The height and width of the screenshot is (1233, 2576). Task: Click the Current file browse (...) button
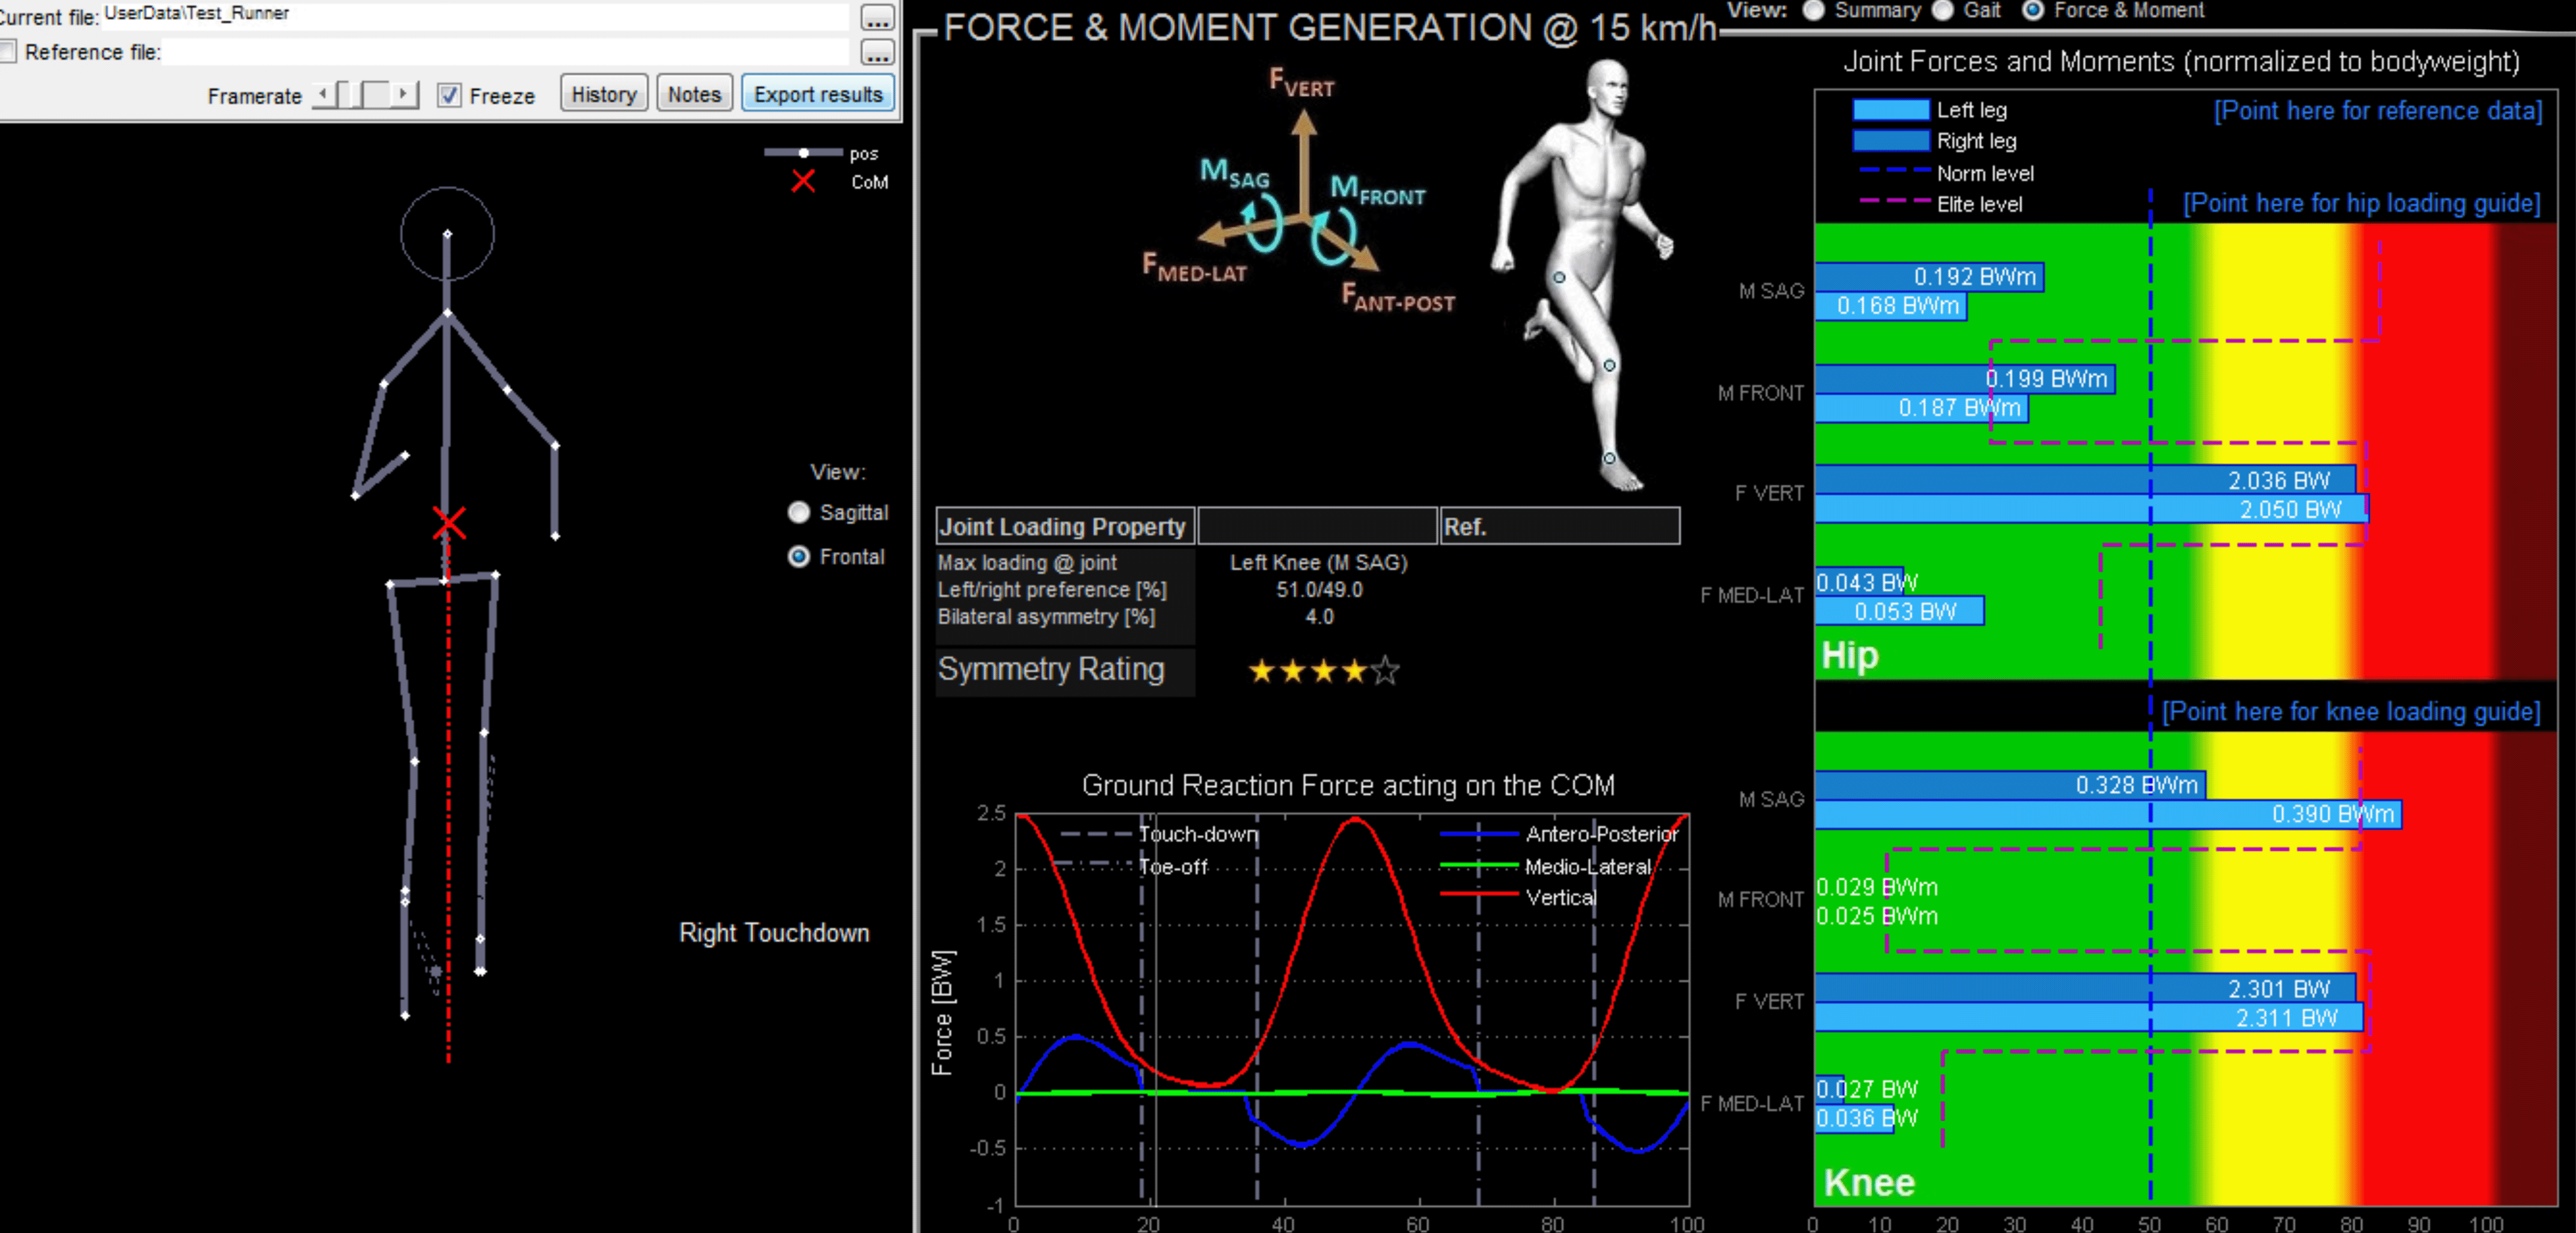click(877, 17)
